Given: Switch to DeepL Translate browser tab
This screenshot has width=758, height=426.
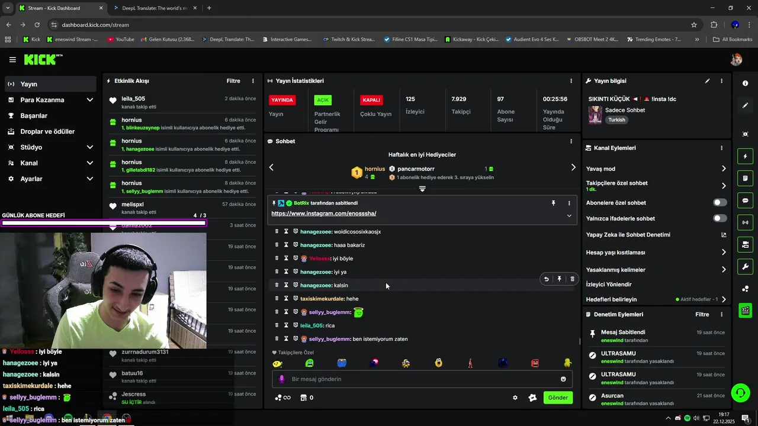Looking at the screenshot, I should tap(156, 8).
